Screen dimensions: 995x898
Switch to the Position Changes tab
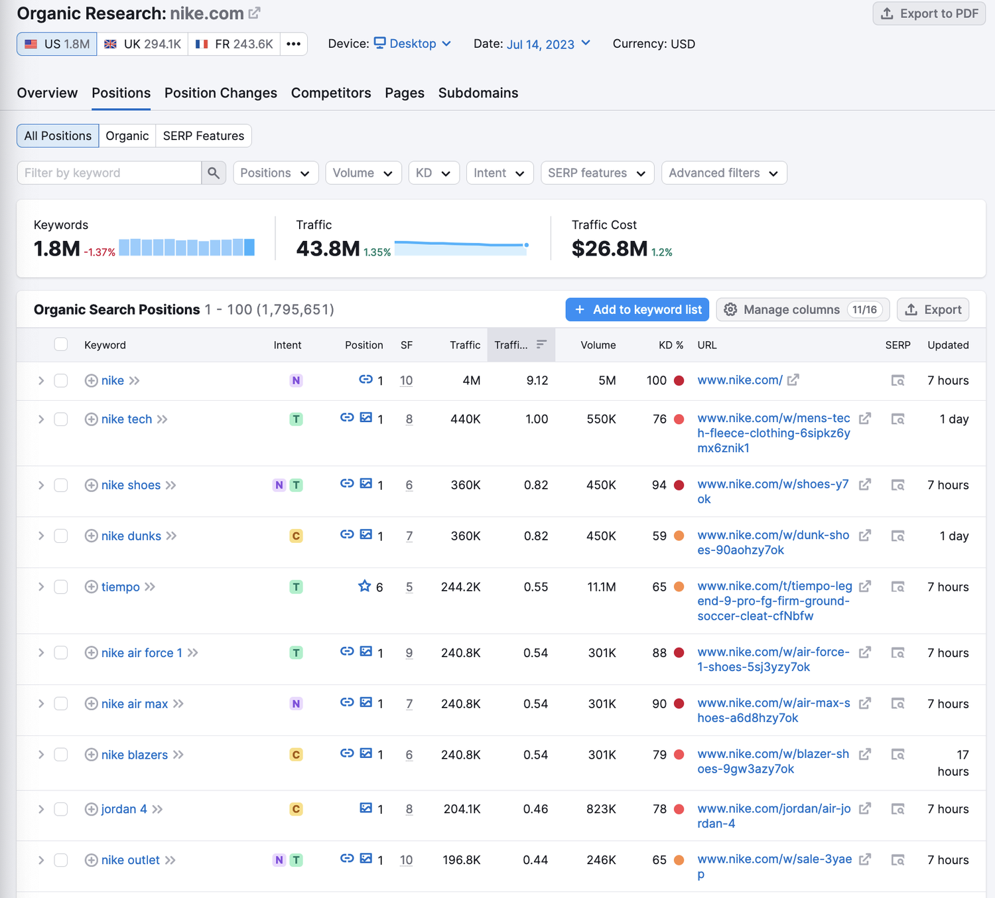221,93
